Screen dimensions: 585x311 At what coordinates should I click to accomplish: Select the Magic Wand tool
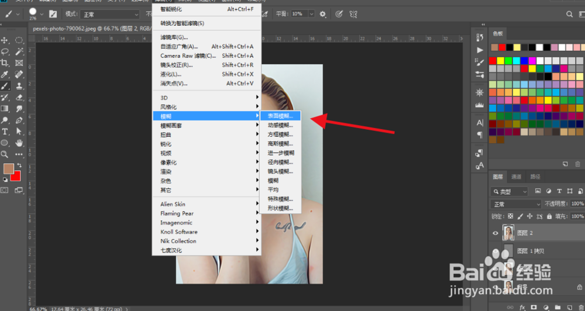pos(19,51)
